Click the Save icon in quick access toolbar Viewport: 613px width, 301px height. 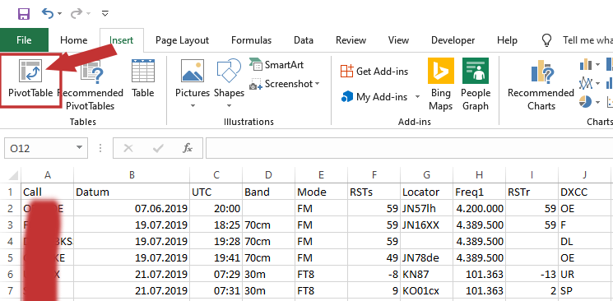coord(24,14)
